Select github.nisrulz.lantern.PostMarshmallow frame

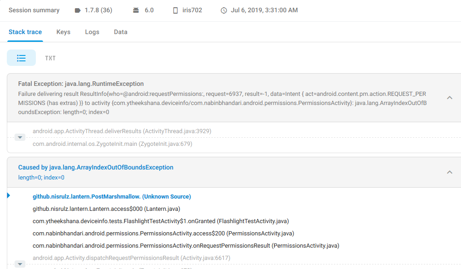click(112, 197)
